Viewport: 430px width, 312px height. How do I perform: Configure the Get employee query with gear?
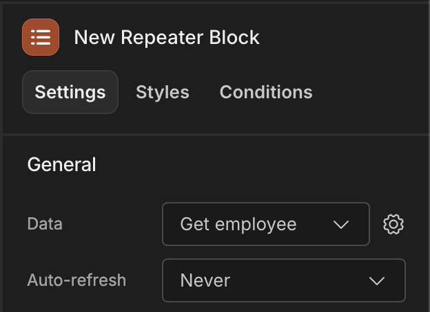click(393, 224)
